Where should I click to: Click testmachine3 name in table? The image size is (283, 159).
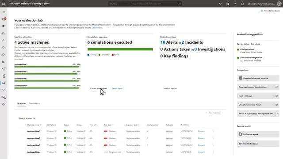point(34,145)
